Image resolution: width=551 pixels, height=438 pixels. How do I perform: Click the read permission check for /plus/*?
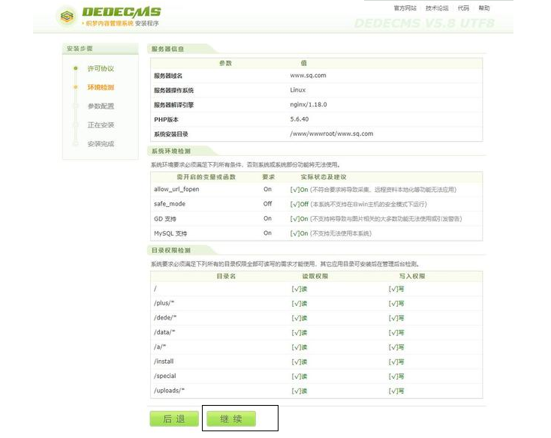pyautogui.click(x=300, y=304)
